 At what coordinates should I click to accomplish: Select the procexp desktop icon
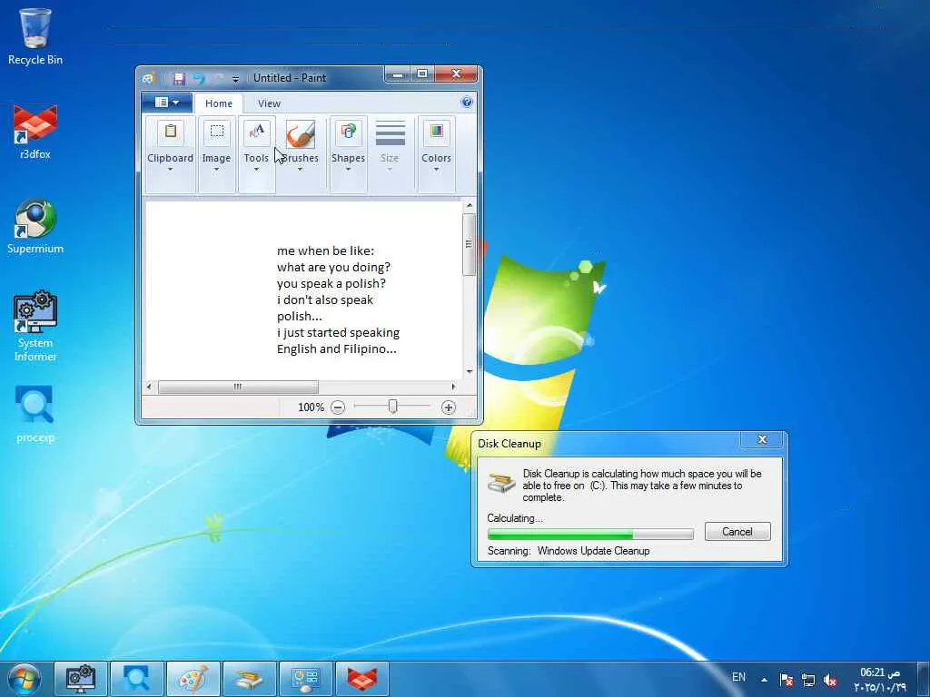point(35,414)
